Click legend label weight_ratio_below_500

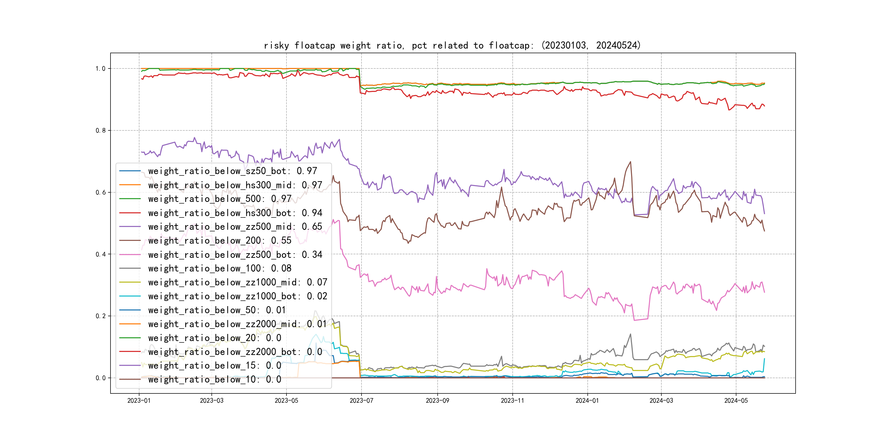pyautogui.click(x=220, y=199)
